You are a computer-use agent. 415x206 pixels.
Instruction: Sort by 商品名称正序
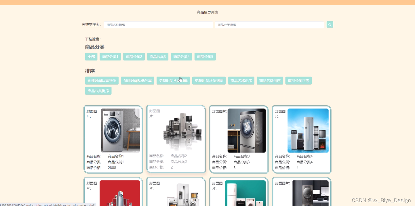[241, 81]
